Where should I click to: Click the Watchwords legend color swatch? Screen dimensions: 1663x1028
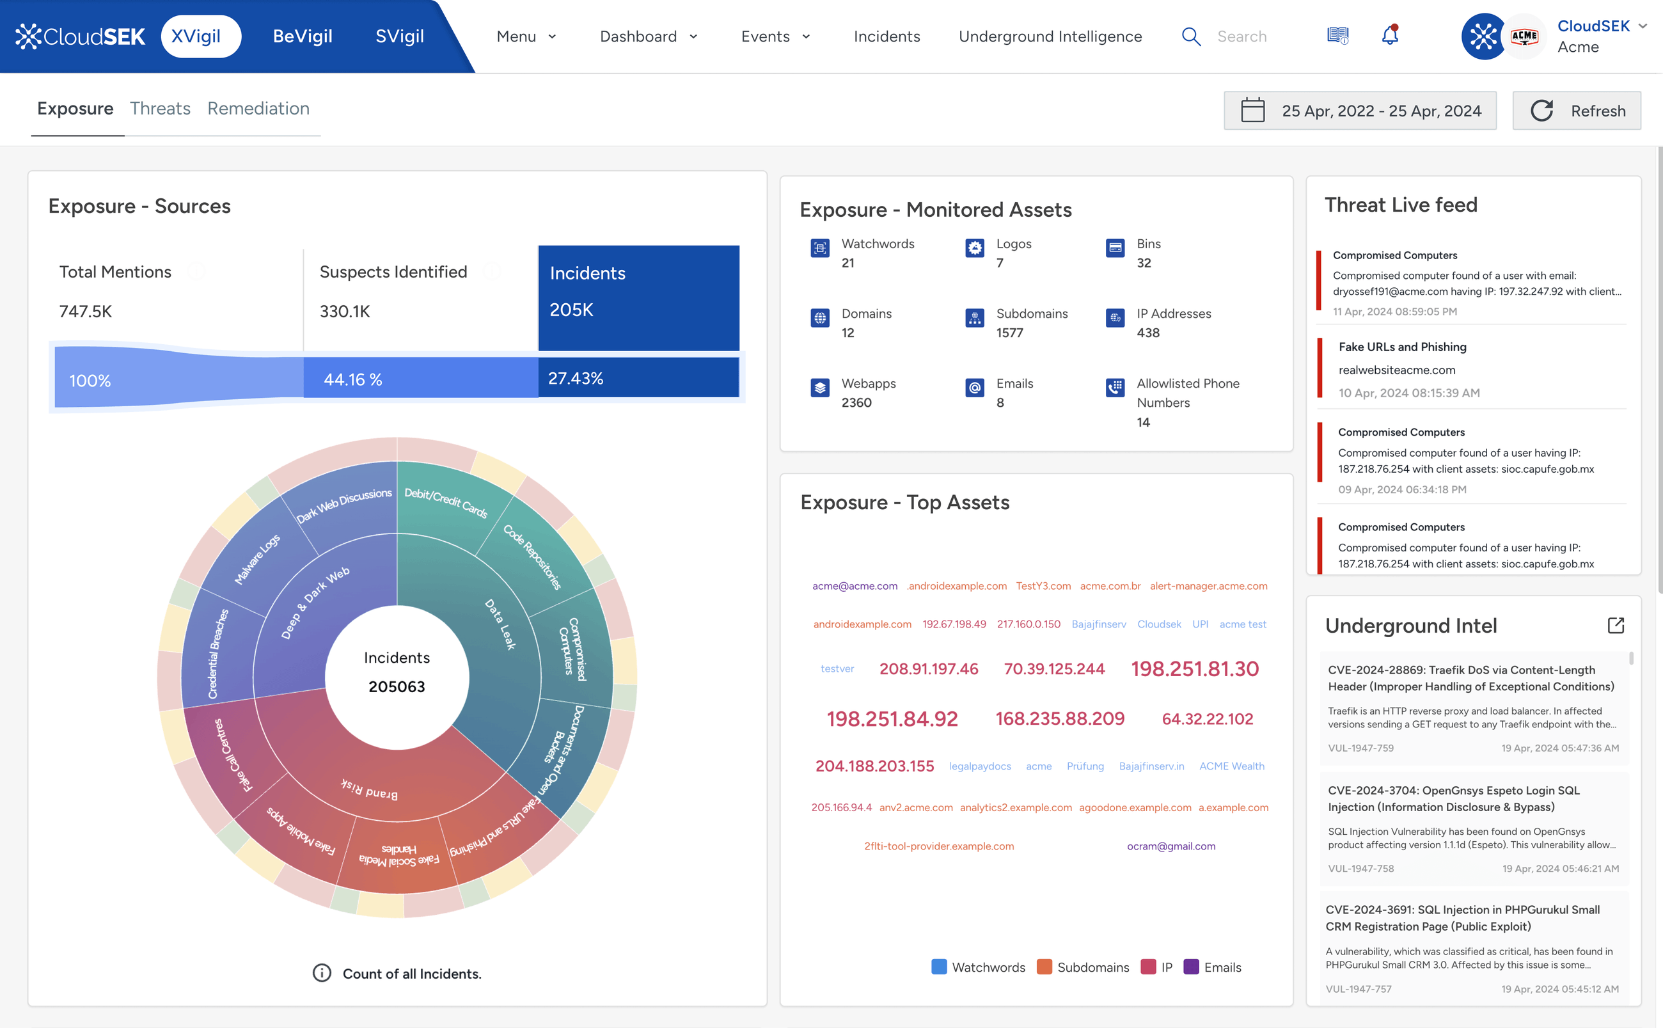click(938, 966)
